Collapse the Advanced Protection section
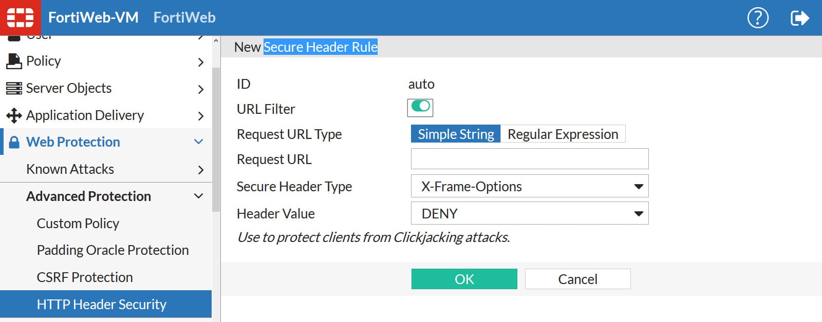This screenshot has height=322, width=822. pyautogui.click(x=88, y=196)
